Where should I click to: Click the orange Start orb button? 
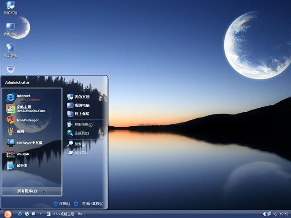pos(7,214)
